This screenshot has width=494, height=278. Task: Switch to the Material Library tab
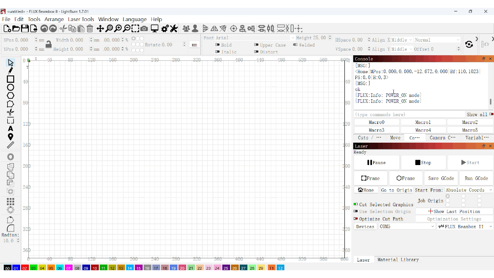pyautogui.click(x=398, y=260)
